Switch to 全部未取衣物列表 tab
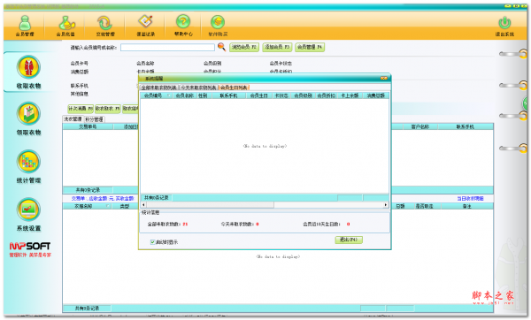Image resolution: width=531 pixels, height=320 pixels. pyautogui.click(x=158, y=88)
